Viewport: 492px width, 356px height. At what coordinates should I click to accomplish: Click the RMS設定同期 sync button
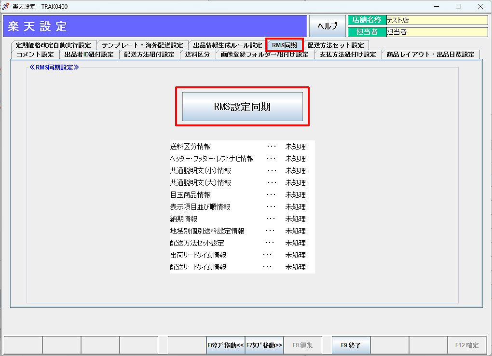pos(242,106)
